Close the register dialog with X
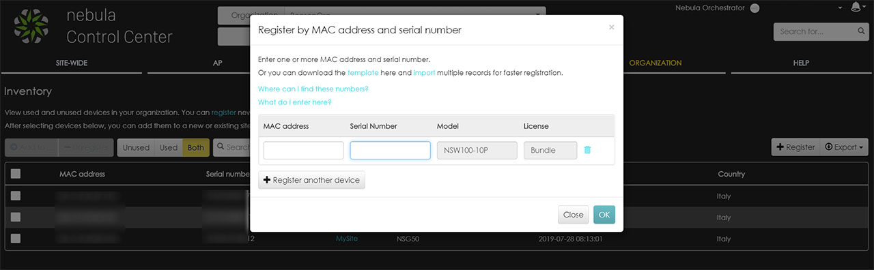The image size is (874, 270). [x=611, y=27]
